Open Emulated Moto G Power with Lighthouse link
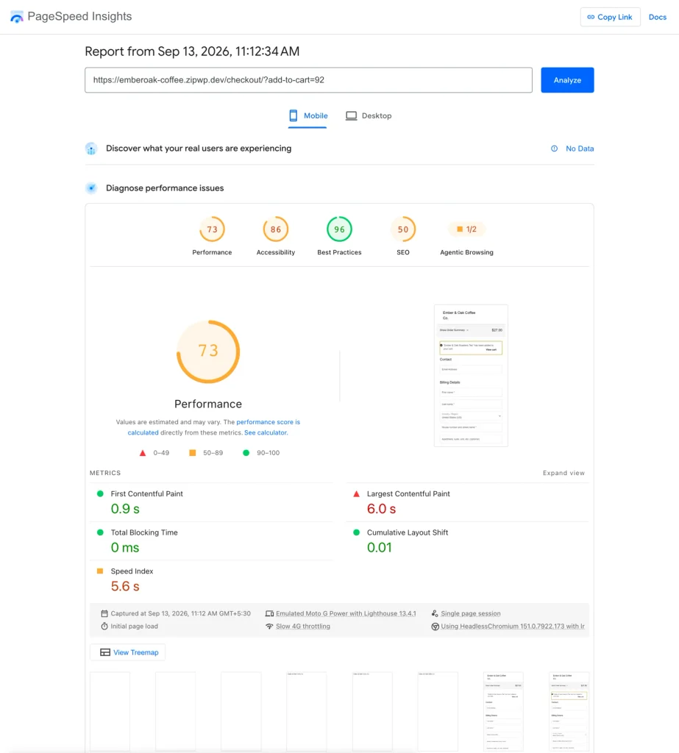679x753 pixels. click(x=346, y=613)
